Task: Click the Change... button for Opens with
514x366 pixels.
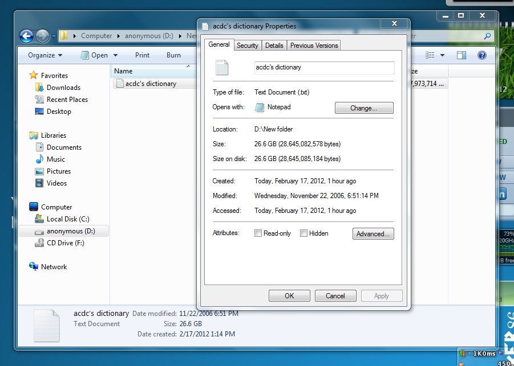Action: point(364,108)
